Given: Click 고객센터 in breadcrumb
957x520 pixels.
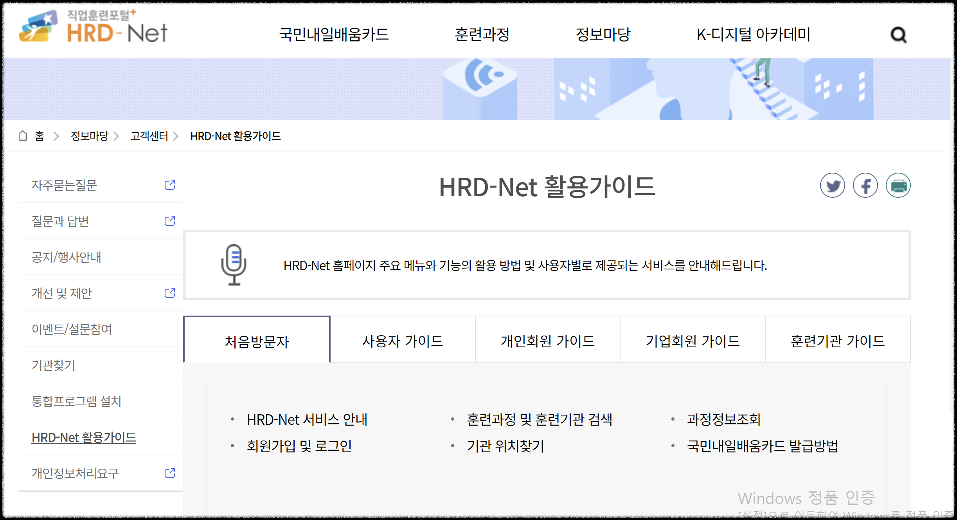Looking at the screenshot, I should click(x=149, y=136).
